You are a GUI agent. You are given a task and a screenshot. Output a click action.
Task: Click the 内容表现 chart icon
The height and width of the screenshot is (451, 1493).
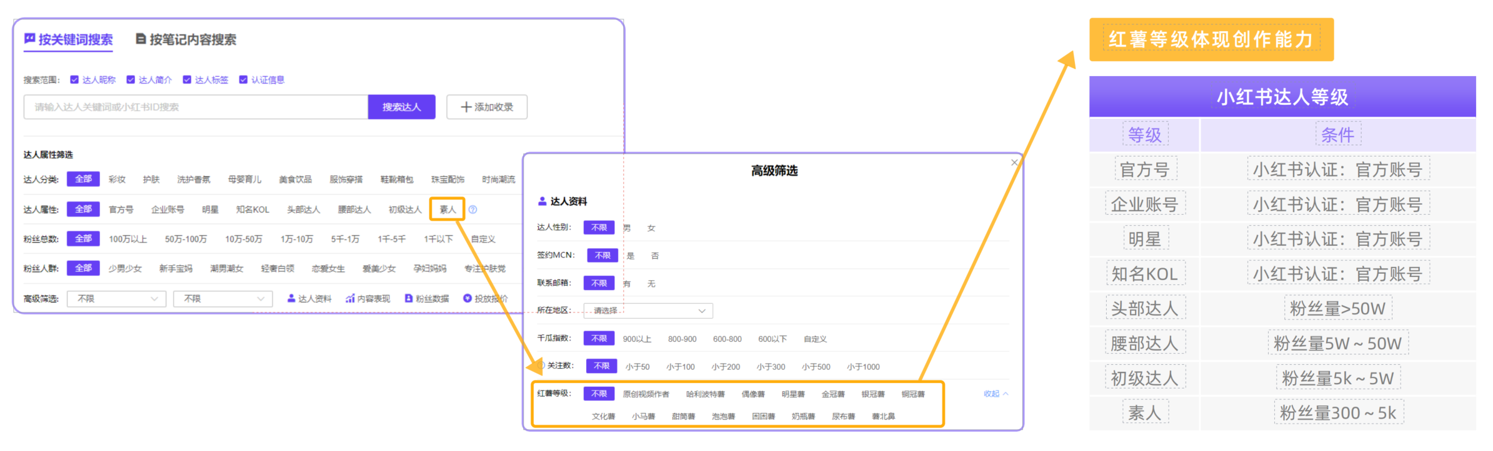[x=350, y=298]
